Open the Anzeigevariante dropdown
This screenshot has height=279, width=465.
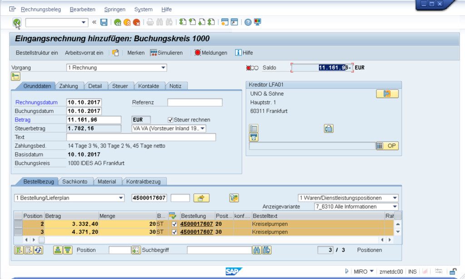(x=395, y=206)
